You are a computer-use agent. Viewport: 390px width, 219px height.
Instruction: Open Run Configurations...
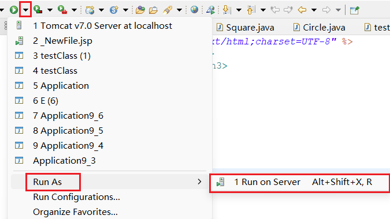[x=110, y=197]
